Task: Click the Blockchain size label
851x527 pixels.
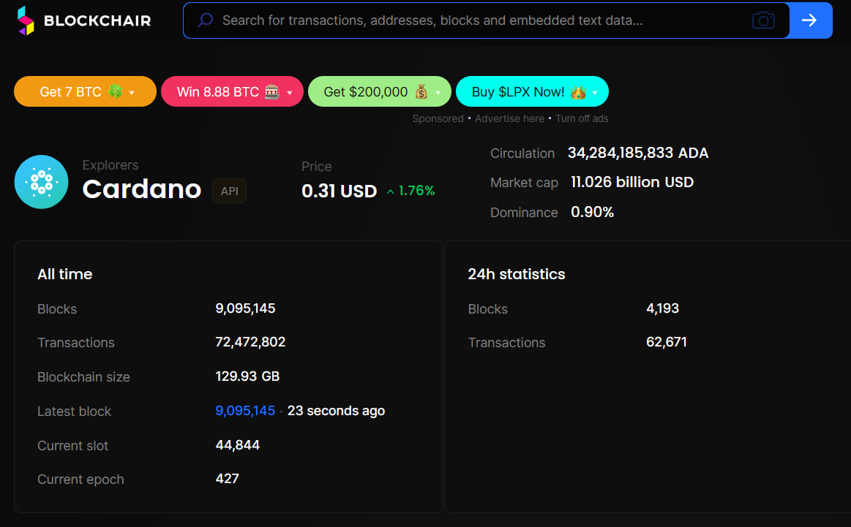Action: (x=83, y=377)
